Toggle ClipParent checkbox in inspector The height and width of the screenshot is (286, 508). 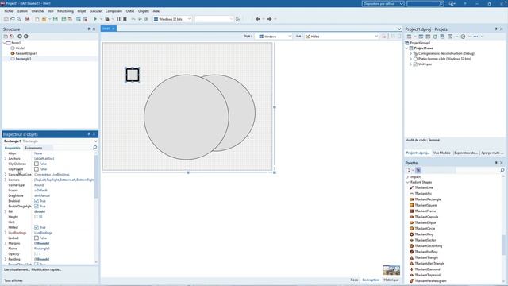tap(37, 169)
